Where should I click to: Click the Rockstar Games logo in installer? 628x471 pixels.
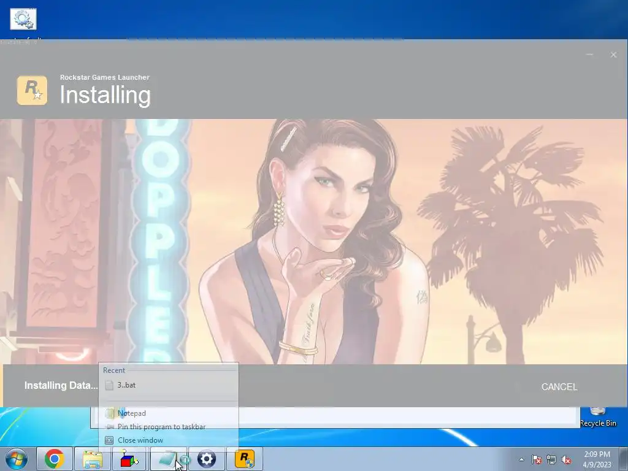32,91
